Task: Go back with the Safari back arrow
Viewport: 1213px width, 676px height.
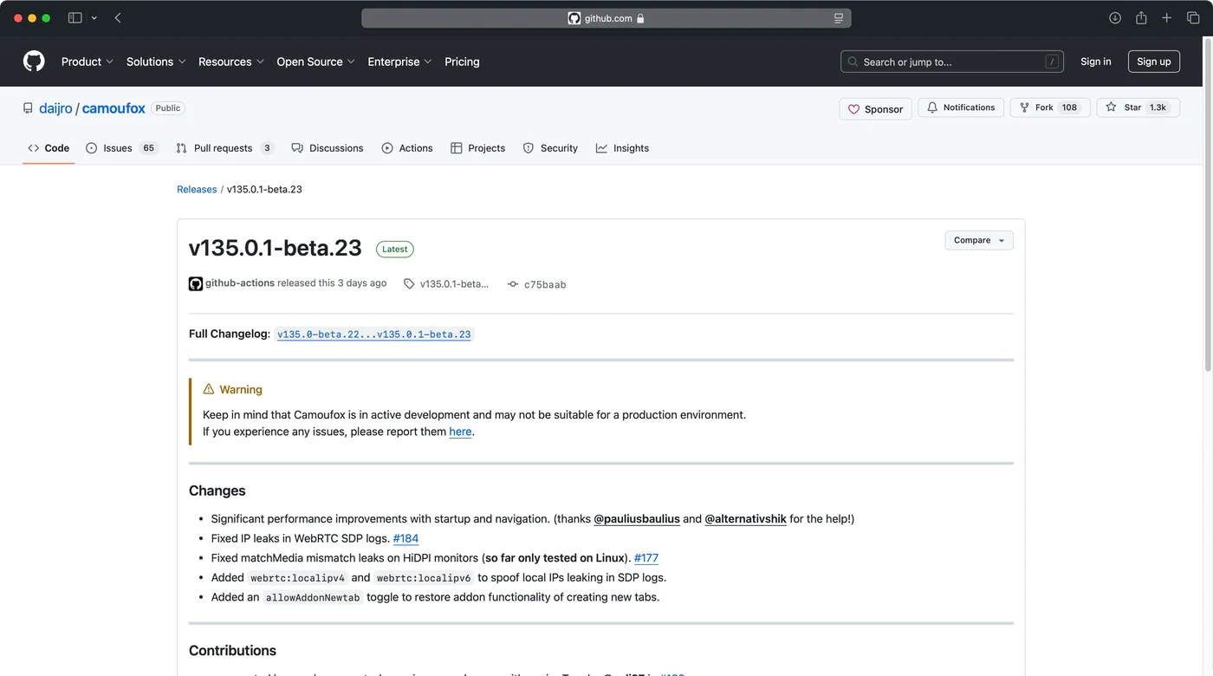Action: coord(118,18)
